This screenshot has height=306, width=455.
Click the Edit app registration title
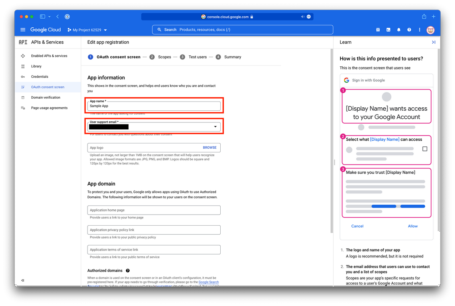108,42
